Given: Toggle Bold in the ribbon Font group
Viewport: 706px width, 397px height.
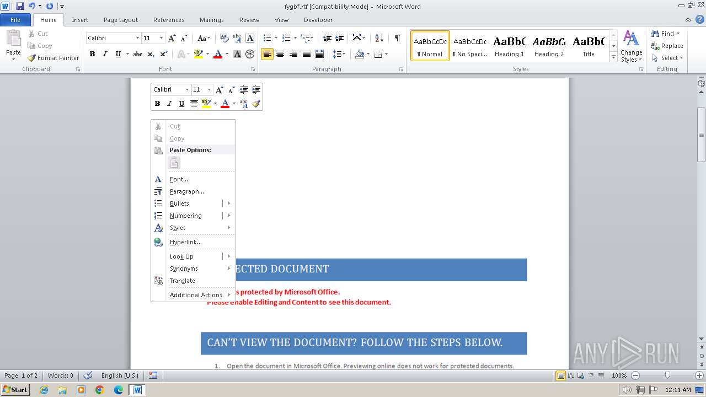Looking at the screenshot, I should pyautogui.click(x=92, y=54).
